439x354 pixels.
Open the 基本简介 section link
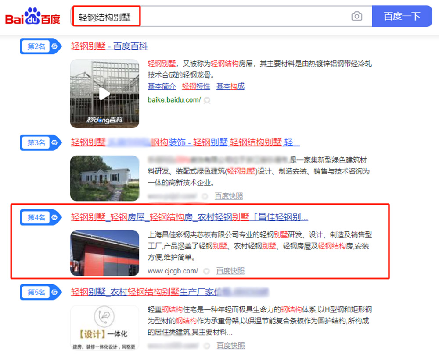(x=161, y=86)
